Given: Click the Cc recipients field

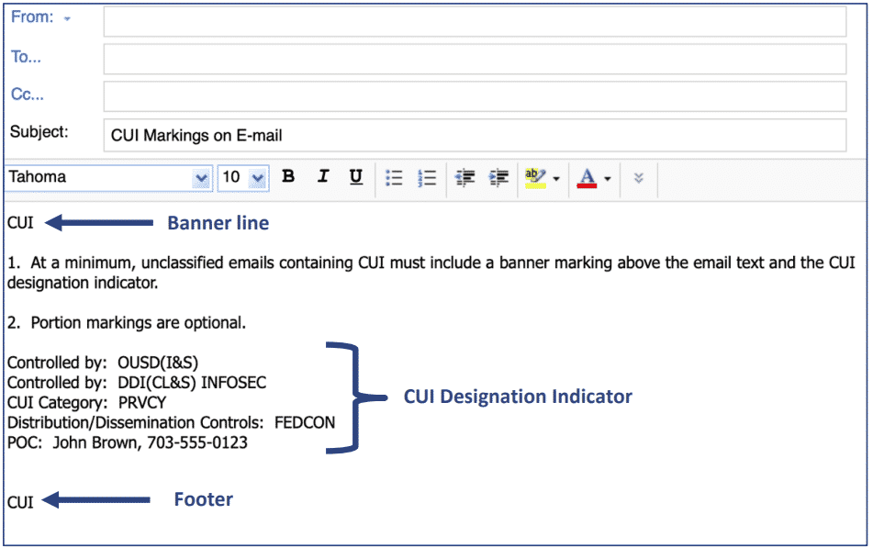Looking at the screenshot, I should 475,96.
